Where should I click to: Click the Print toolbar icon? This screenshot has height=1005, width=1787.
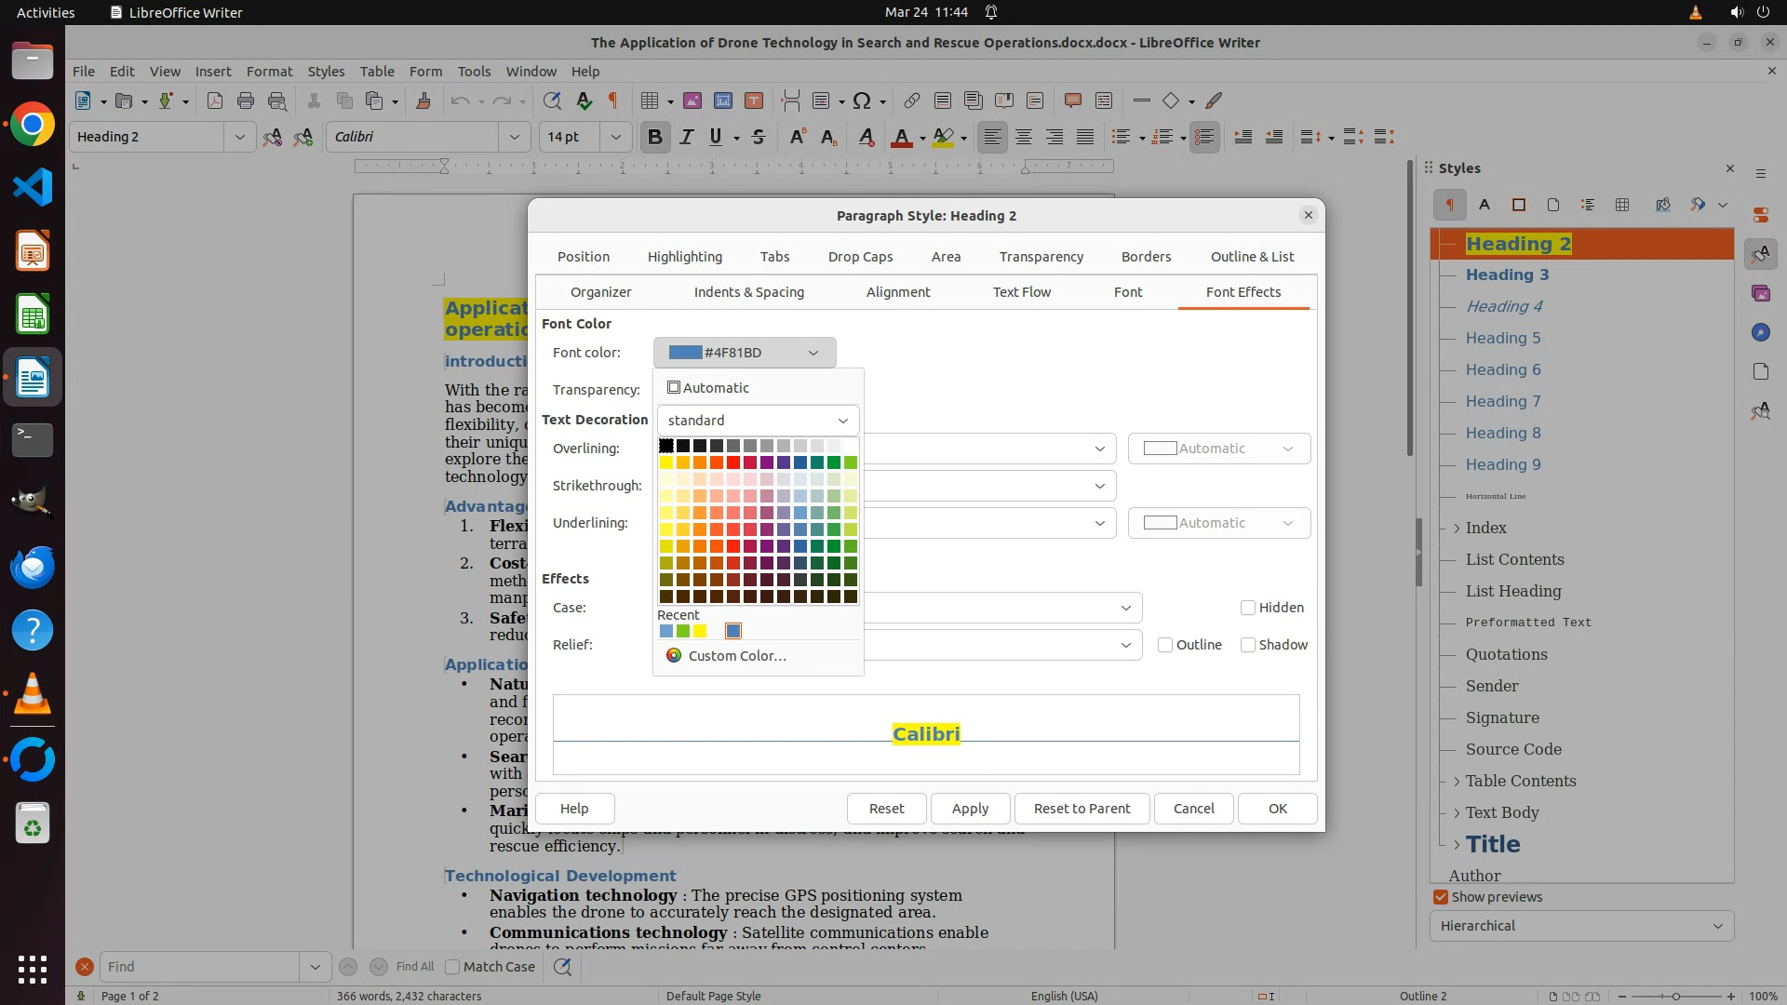click(x=246, y=100)
